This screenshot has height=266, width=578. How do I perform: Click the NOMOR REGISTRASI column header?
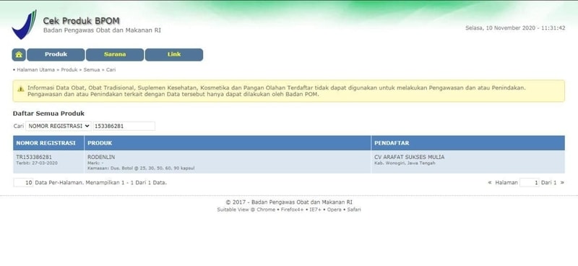[46, 143]
